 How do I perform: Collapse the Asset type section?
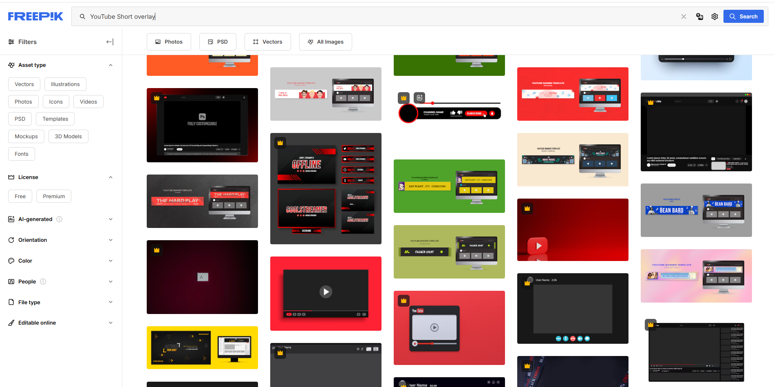click(x=110, y=65)
